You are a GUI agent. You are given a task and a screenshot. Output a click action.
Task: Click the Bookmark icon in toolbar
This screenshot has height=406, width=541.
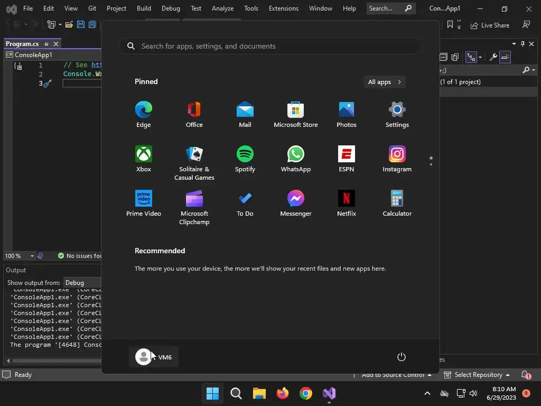[x=450, y=24]
